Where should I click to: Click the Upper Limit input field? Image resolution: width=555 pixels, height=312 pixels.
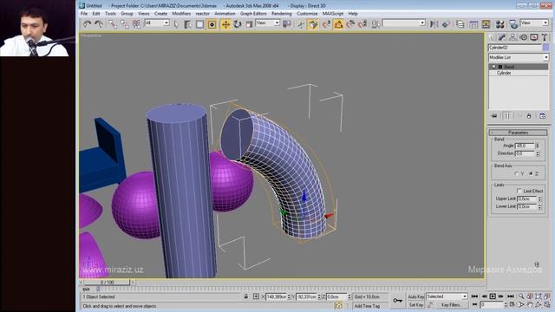(527, 198)
